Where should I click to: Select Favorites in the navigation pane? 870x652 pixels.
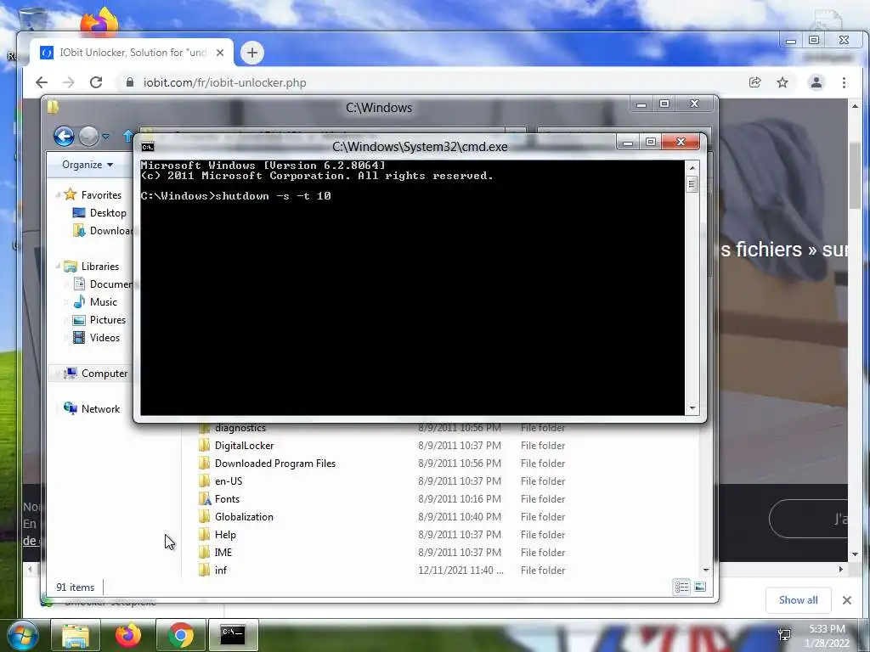(101, 194)
